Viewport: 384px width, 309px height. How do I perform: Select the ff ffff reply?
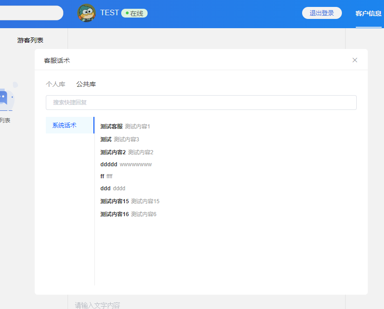[106, 176]
